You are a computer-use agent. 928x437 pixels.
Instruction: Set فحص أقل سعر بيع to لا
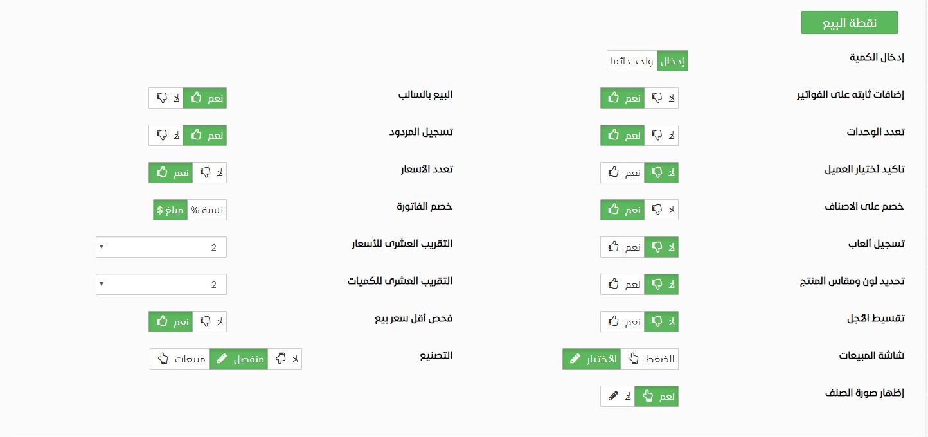coord(210,322)
